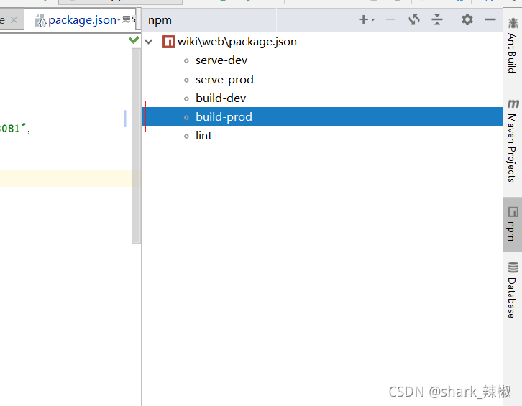The image size is (522, 406).
Task: Collapse all scripts in npm panel
Action: 437,19
